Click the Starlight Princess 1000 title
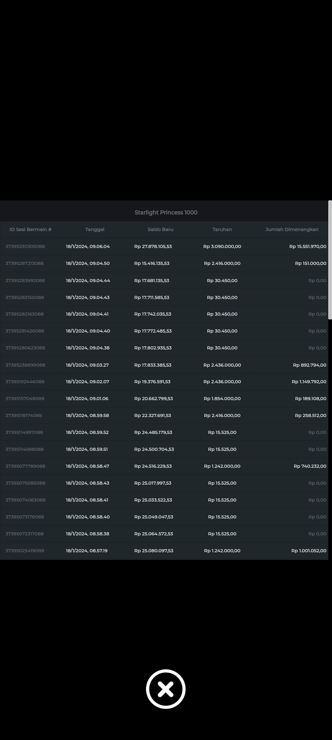This screenshot has height=740, width=332. (166, 212)
